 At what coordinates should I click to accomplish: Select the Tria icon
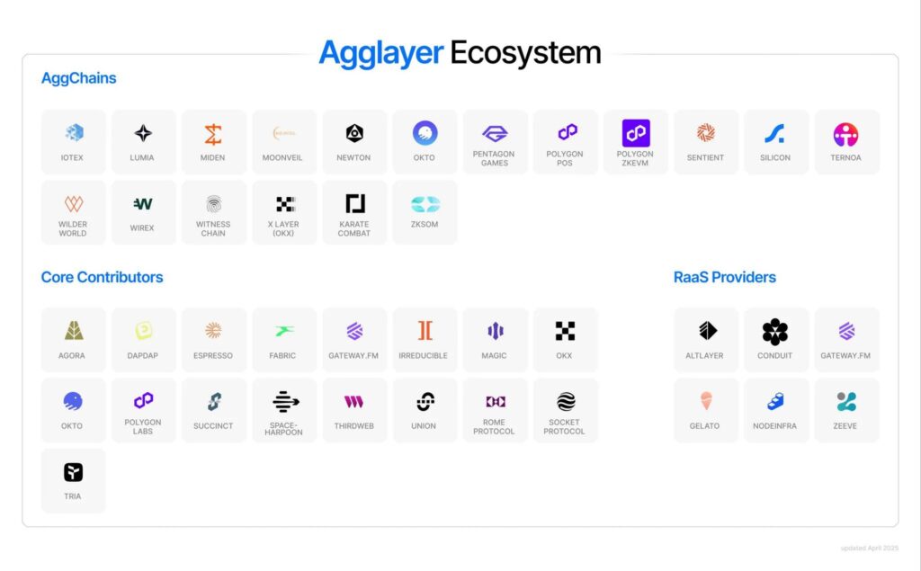tap(74, 472)
